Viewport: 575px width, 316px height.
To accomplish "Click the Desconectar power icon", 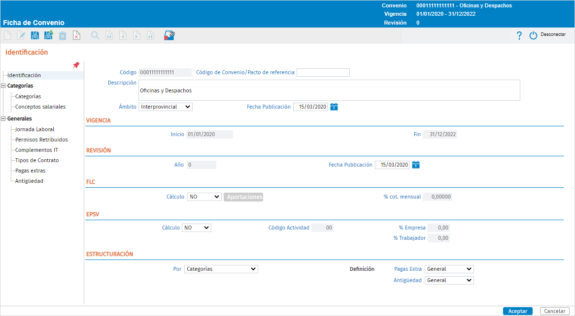I will click(533, 35).
